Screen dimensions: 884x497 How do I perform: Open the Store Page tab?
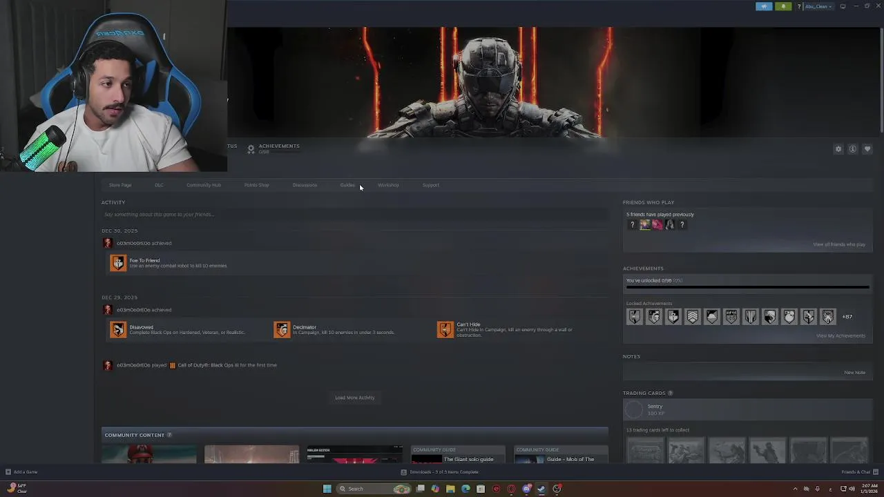120,185
